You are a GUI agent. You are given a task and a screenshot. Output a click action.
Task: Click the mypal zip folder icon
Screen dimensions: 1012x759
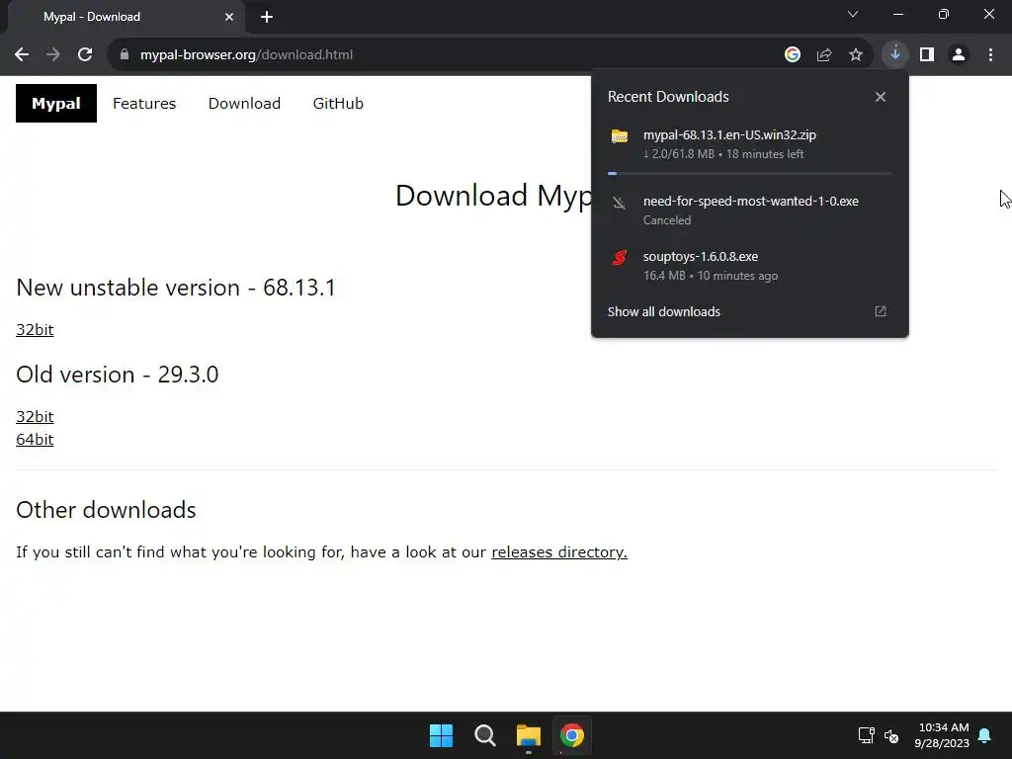(620, 136)
